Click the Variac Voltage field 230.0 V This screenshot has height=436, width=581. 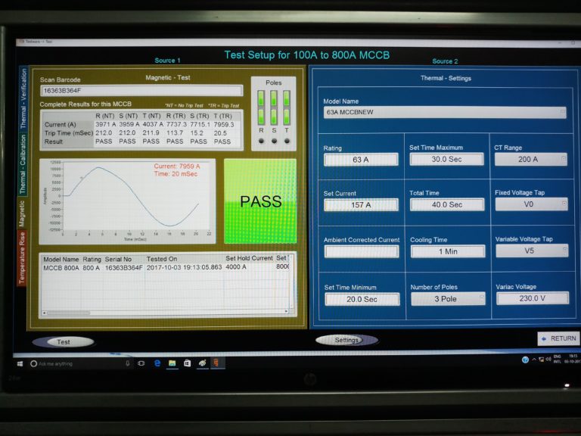pyautogui.click(x=533, y=298)
